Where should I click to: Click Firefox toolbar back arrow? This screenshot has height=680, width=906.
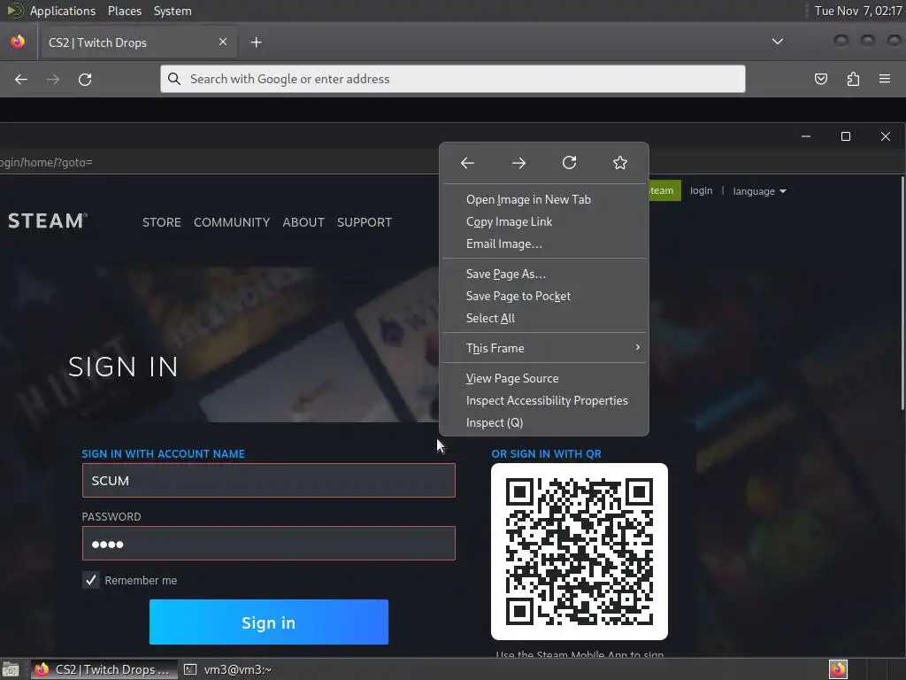tap(21, 79)
